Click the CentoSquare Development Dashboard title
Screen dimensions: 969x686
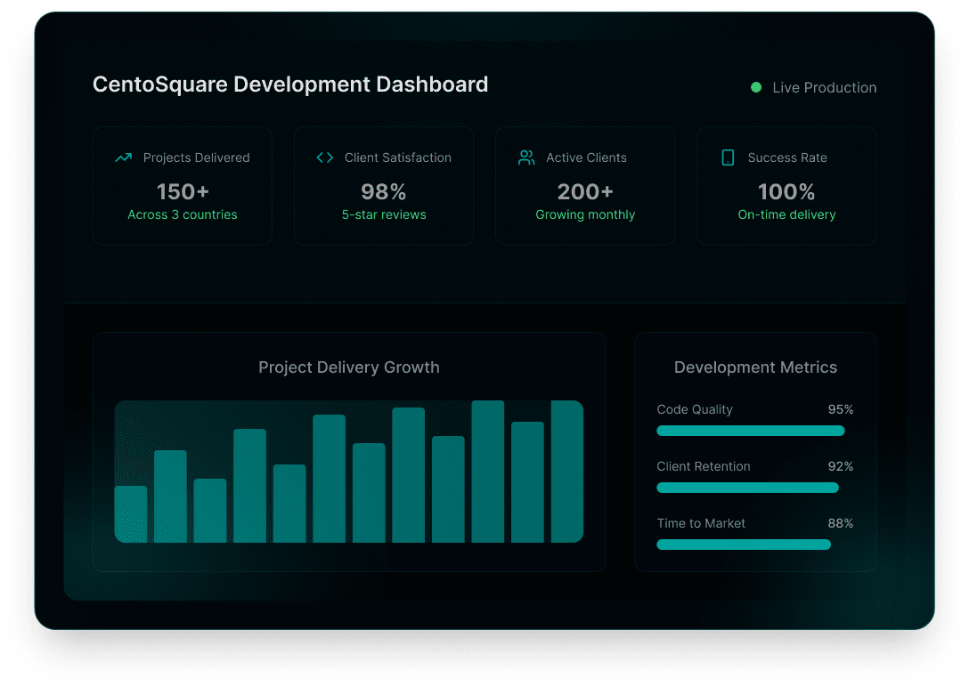coord(290,85)
